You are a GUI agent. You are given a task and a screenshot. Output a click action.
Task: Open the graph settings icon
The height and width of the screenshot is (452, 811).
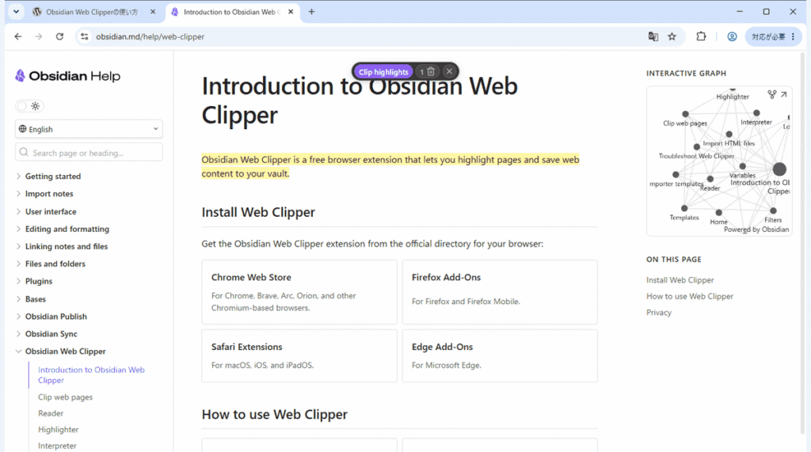tap(771, 95)
